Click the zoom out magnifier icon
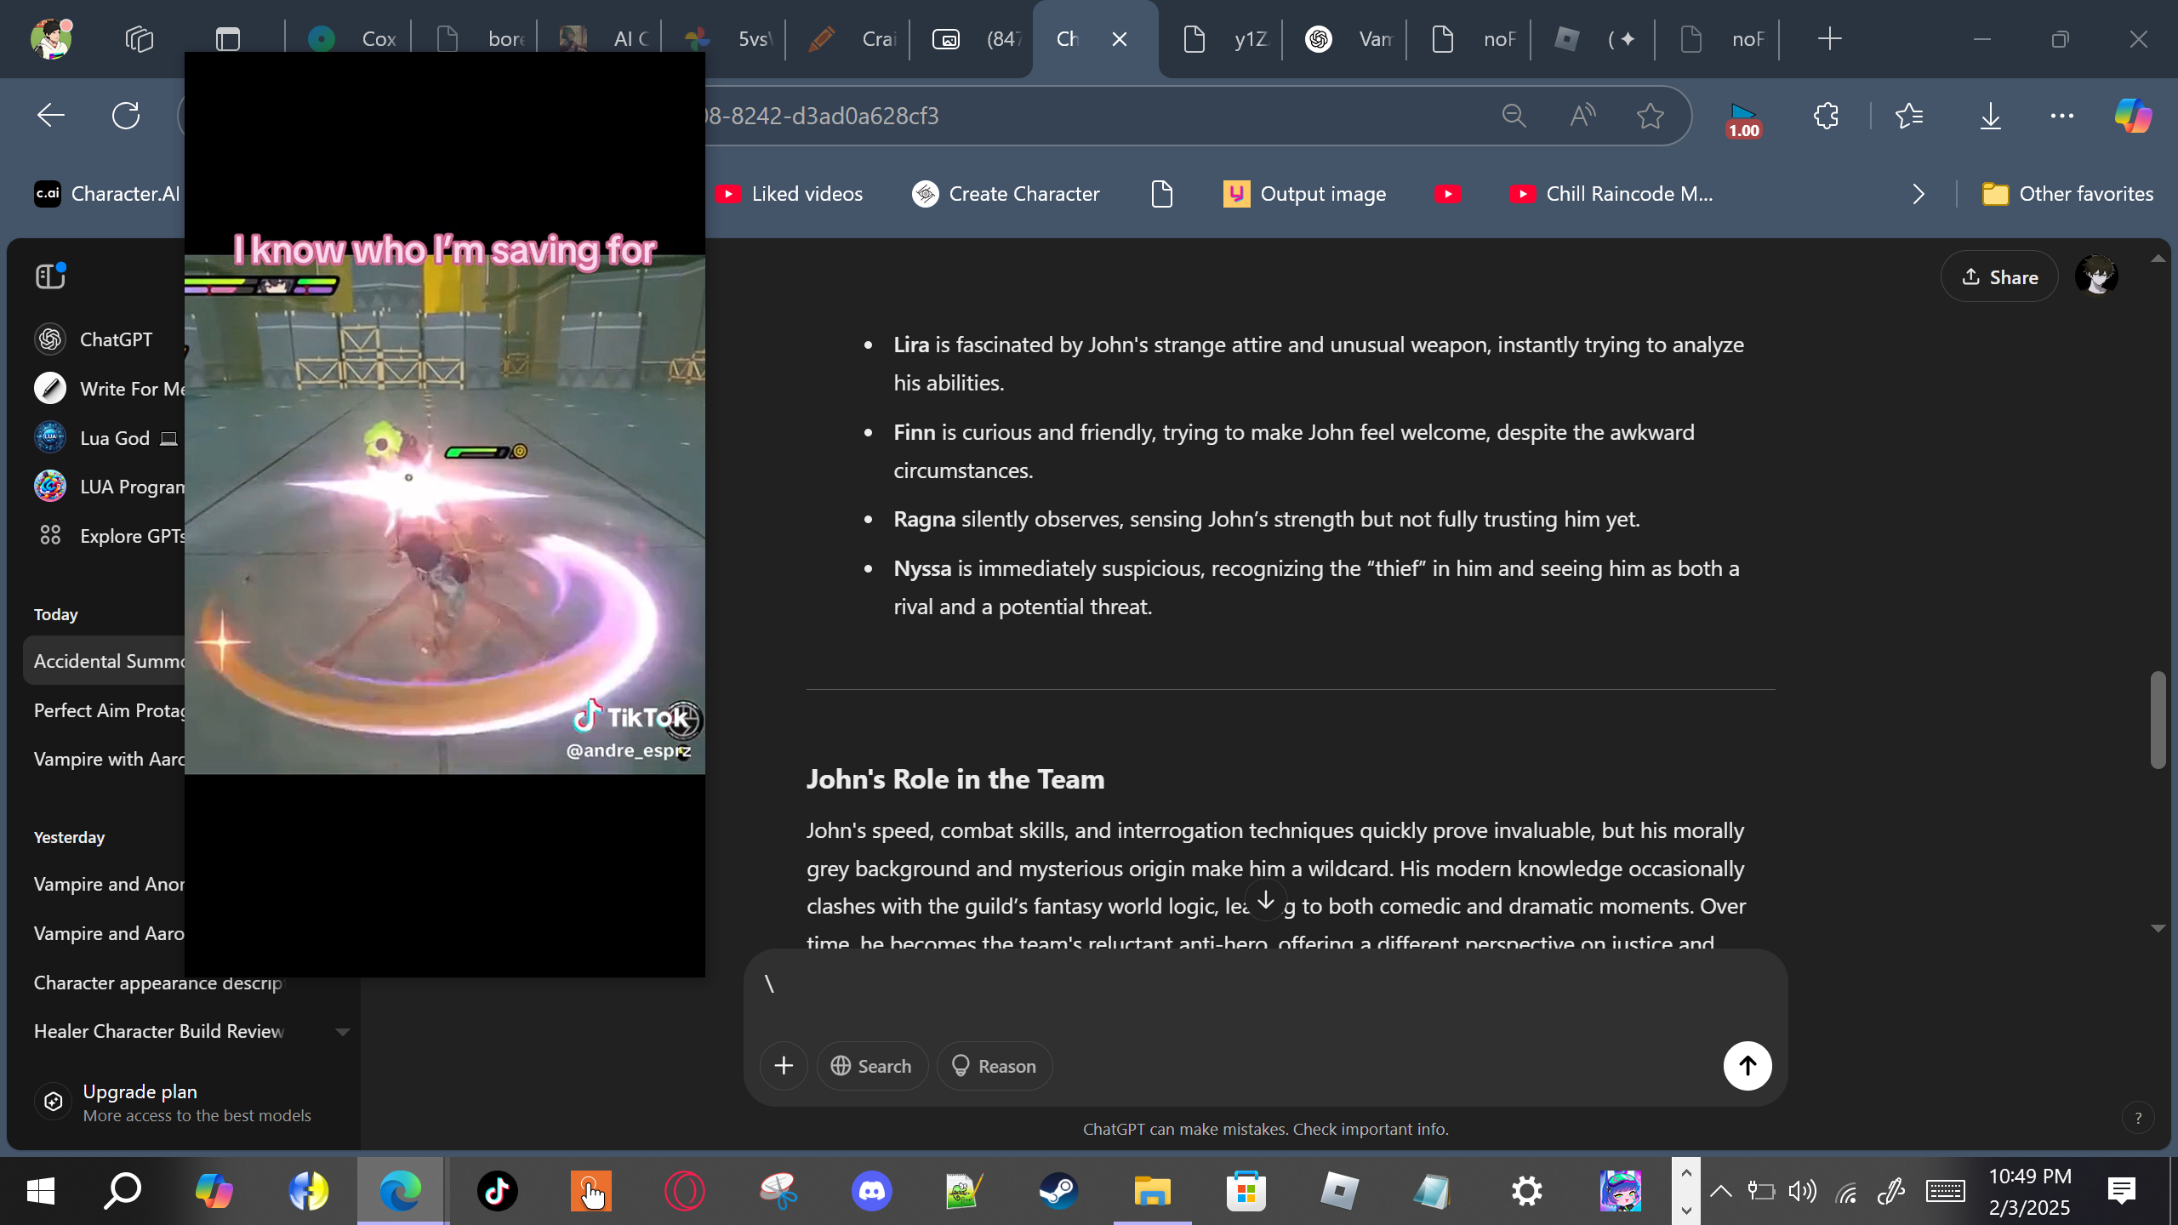Viewport: 2178px width, 1225px height. 1514,116
